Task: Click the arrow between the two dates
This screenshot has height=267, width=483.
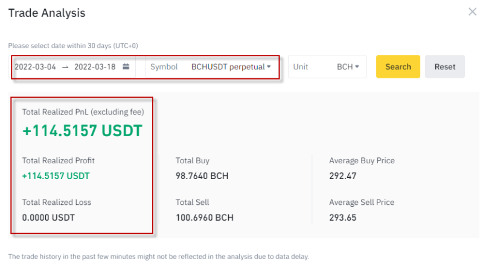Action: point(65,67)
